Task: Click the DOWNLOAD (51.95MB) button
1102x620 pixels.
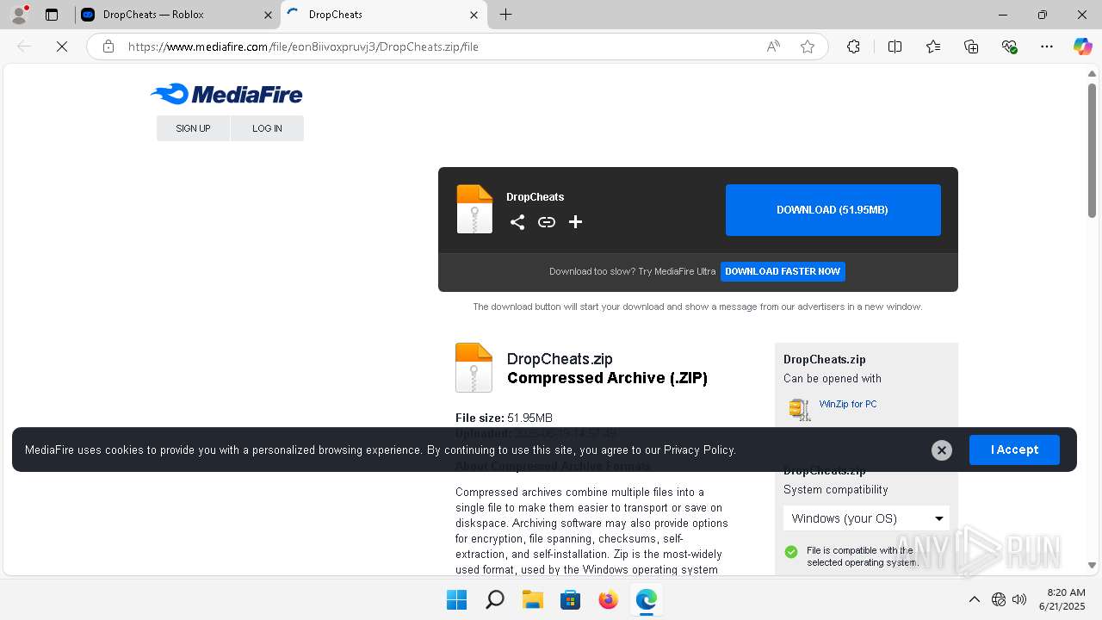Action: (x=833, y=210)
